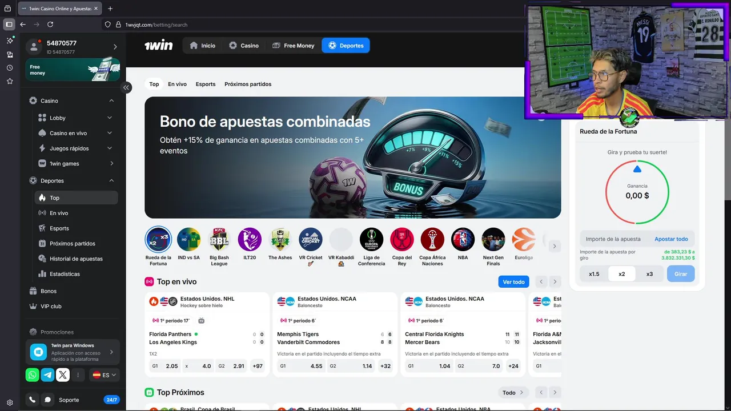Open Free Money in top navigation
The width and height of the screenshot is (731, 411).
(x=293, y=46)
